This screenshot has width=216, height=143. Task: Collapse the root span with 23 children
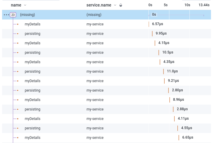[x=13, y=15]
